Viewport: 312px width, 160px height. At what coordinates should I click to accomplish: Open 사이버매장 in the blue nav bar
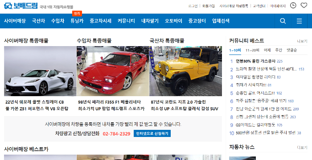pyautogui.click(x=15, y=21)
